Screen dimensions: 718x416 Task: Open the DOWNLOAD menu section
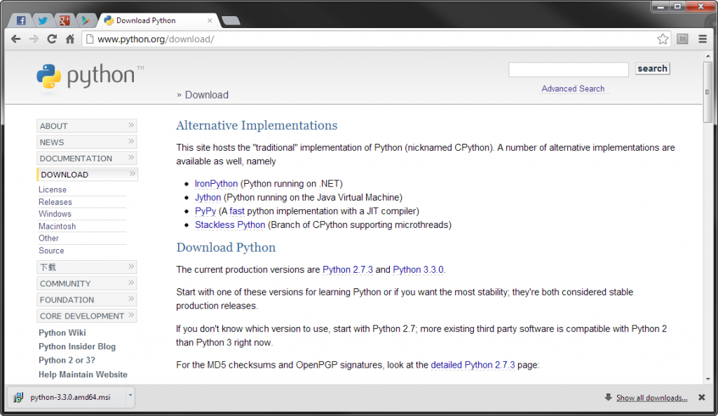coord(86,175)
